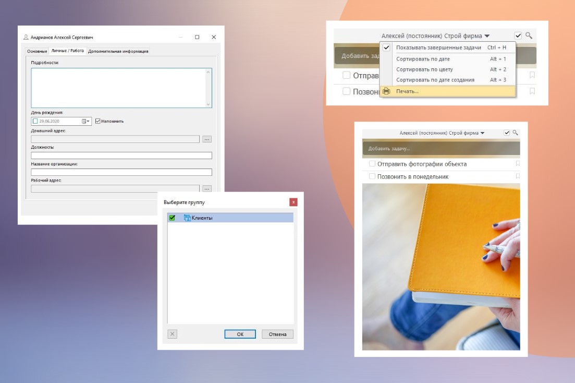
Task: Click the orange notebook photo
Action: click(441, 267)
